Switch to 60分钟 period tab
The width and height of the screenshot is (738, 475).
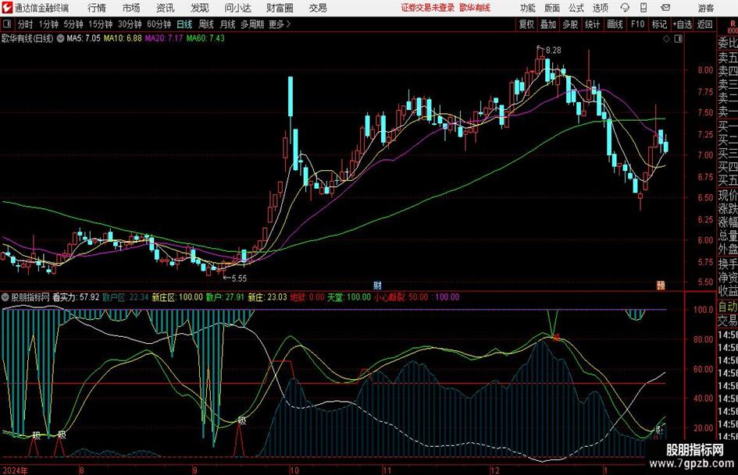[x=159, y=24]
